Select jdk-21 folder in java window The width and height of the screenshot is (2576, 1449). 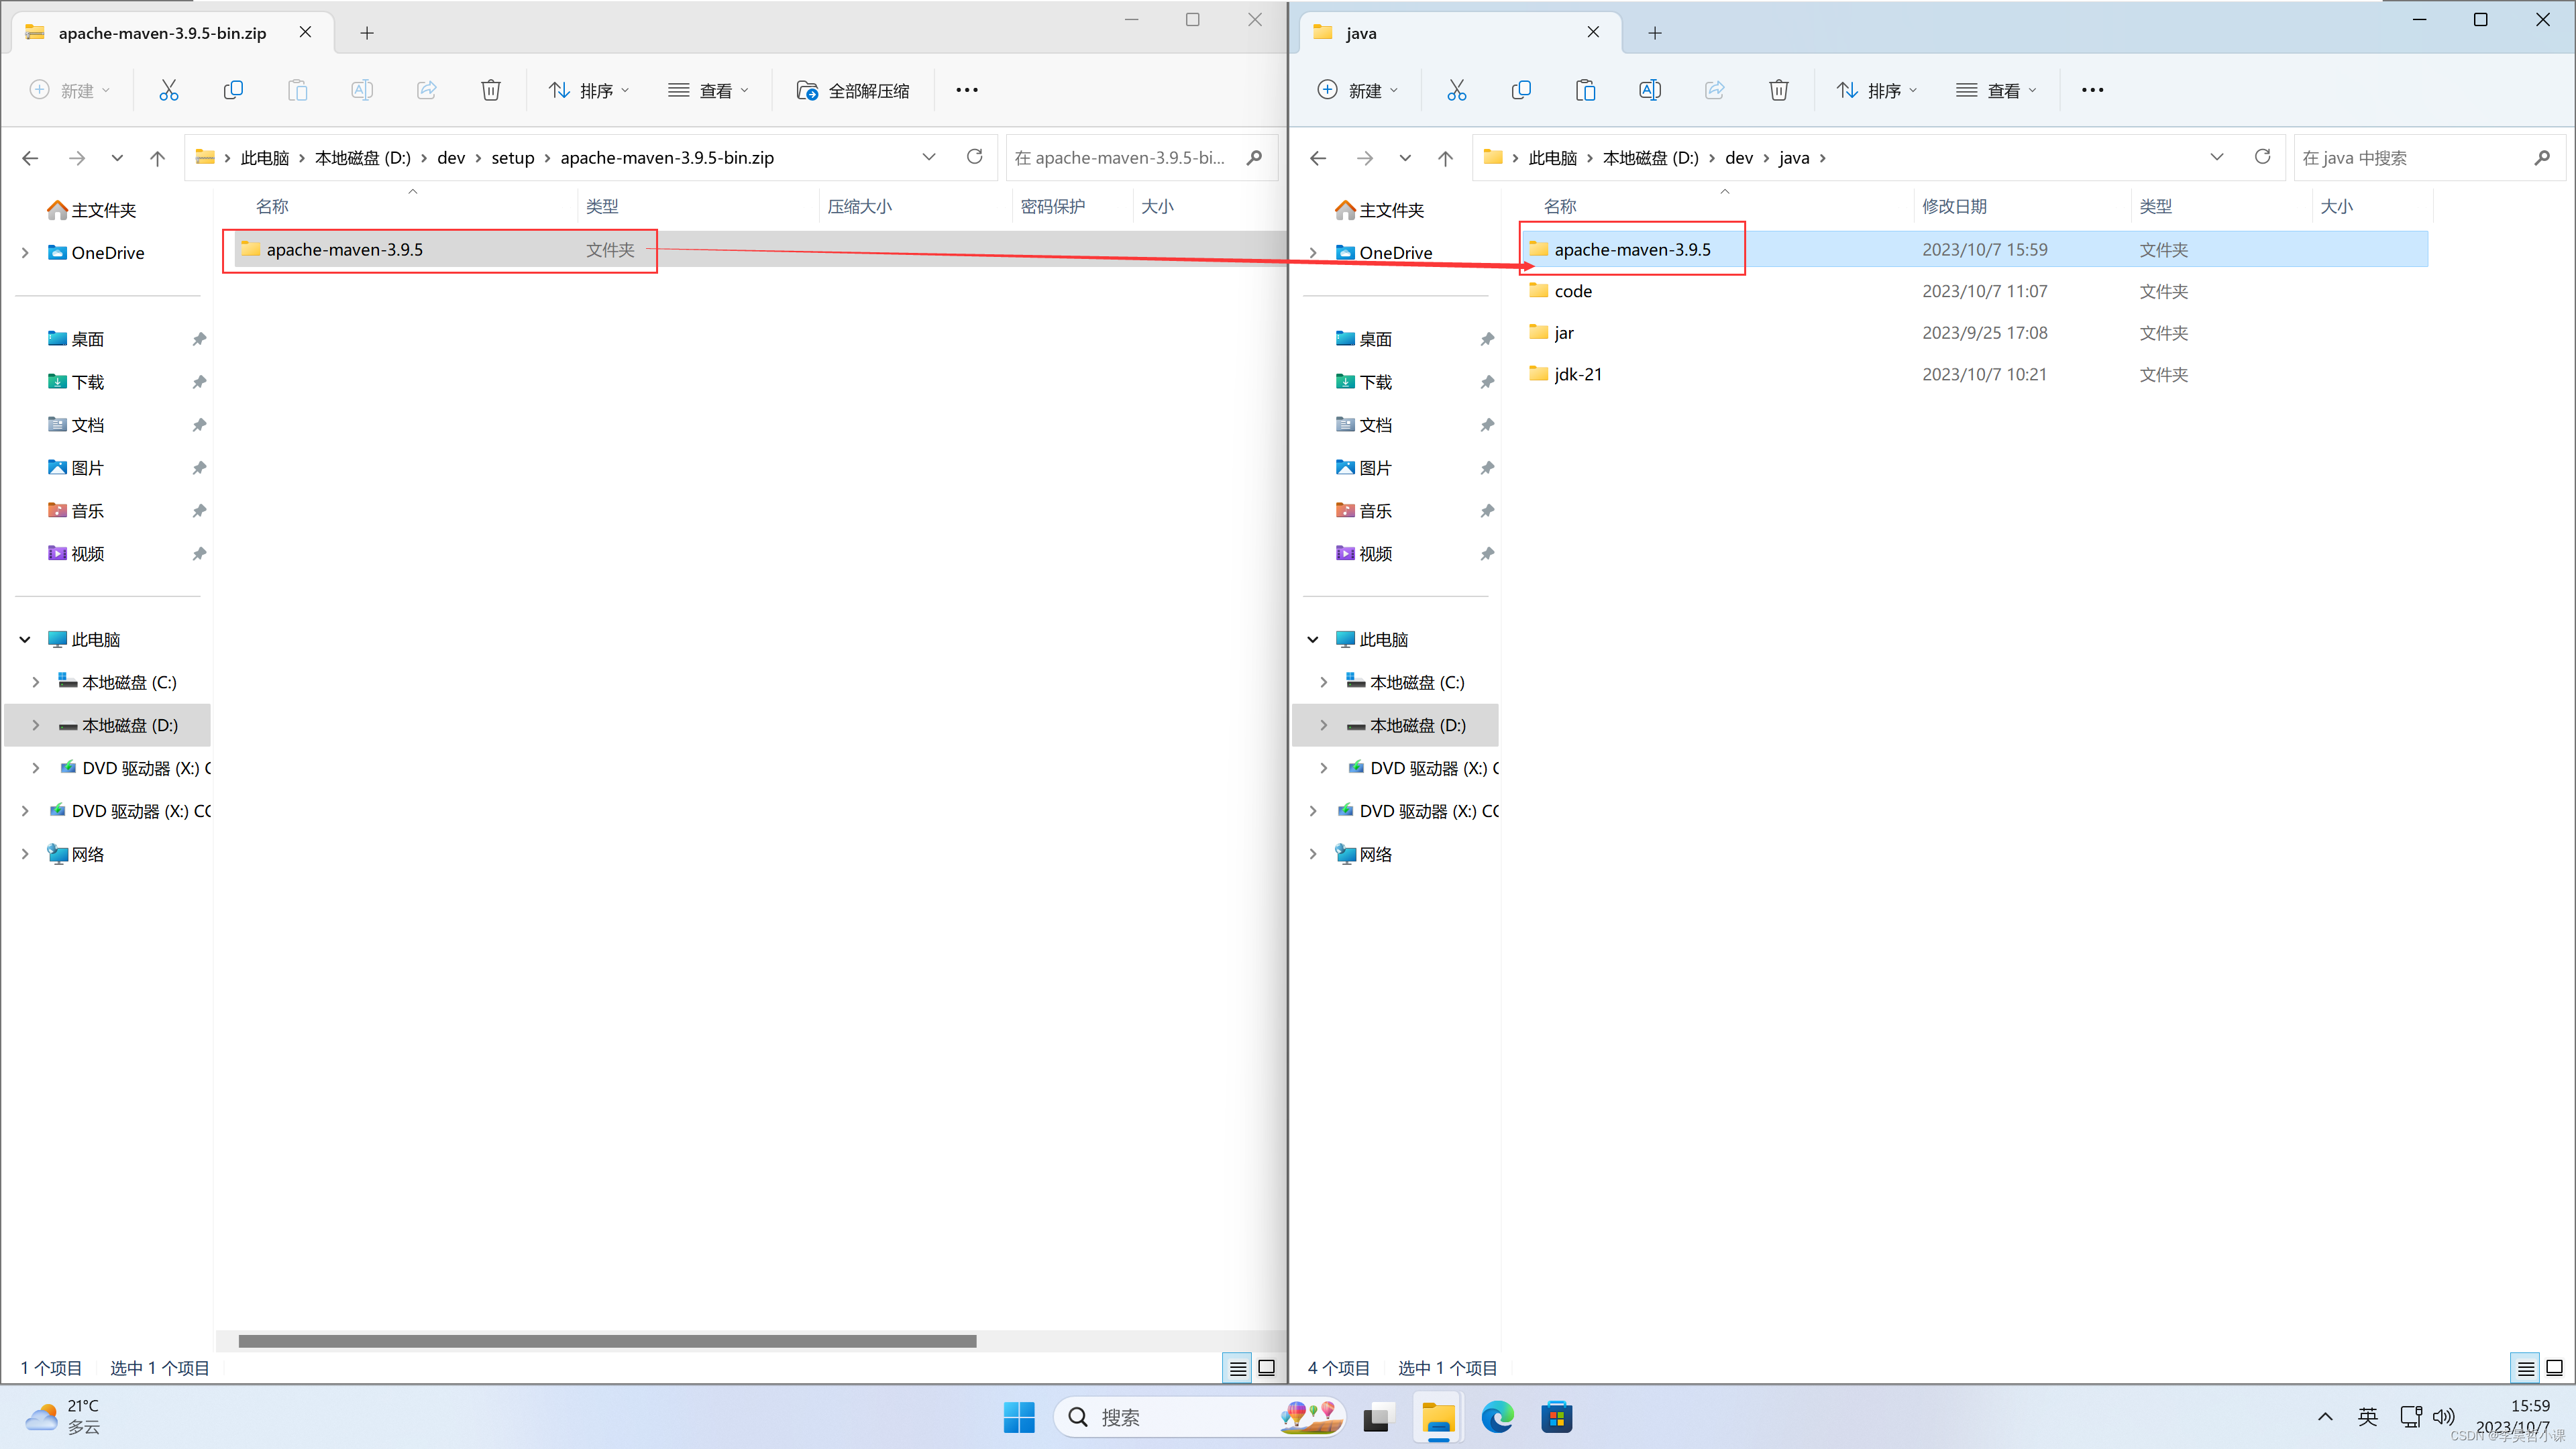[x=1976, y=374]
